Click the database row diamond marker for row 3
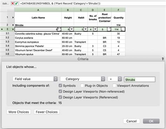 tap(2, 29)
